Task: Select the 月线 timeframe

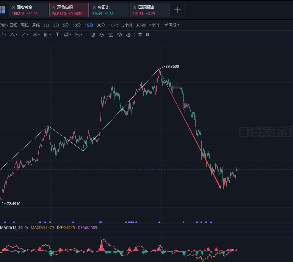Action: (x=36, y=25)
